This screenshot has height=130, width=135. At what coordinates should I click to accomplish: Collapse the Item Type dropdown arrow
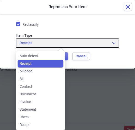point(114,43)
